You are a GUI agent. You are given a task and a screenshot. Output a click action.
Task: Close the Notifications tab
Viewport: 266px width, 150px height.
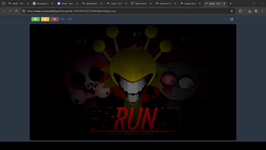[101, 3]
